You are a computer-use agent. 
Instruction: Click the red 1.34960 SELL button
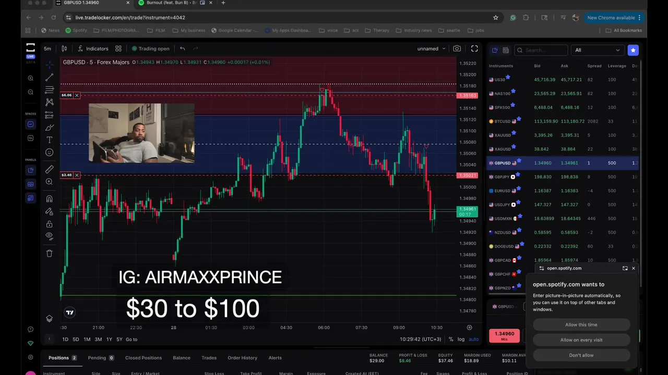pyautogui.click(x=504, y=336)
